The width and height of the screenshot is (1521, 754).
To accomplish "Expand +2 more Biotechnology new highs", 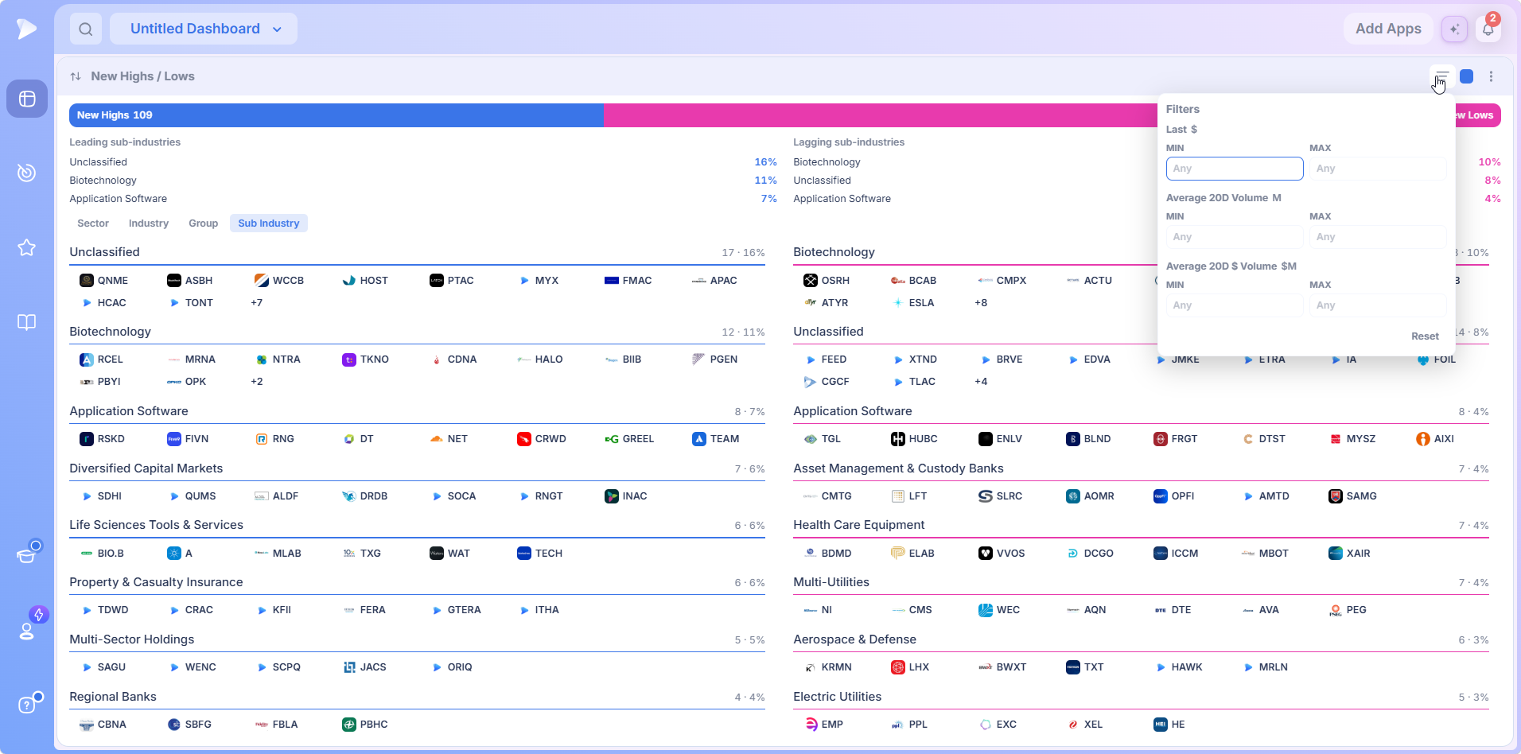I will click(256, 382).
